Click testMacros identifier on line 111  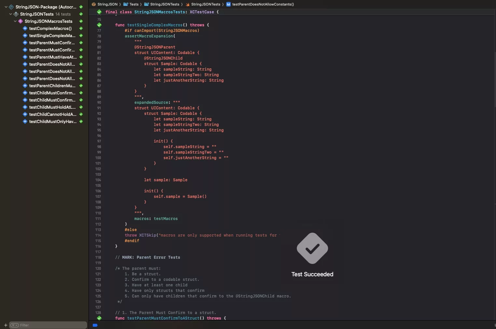coord(166,219)
